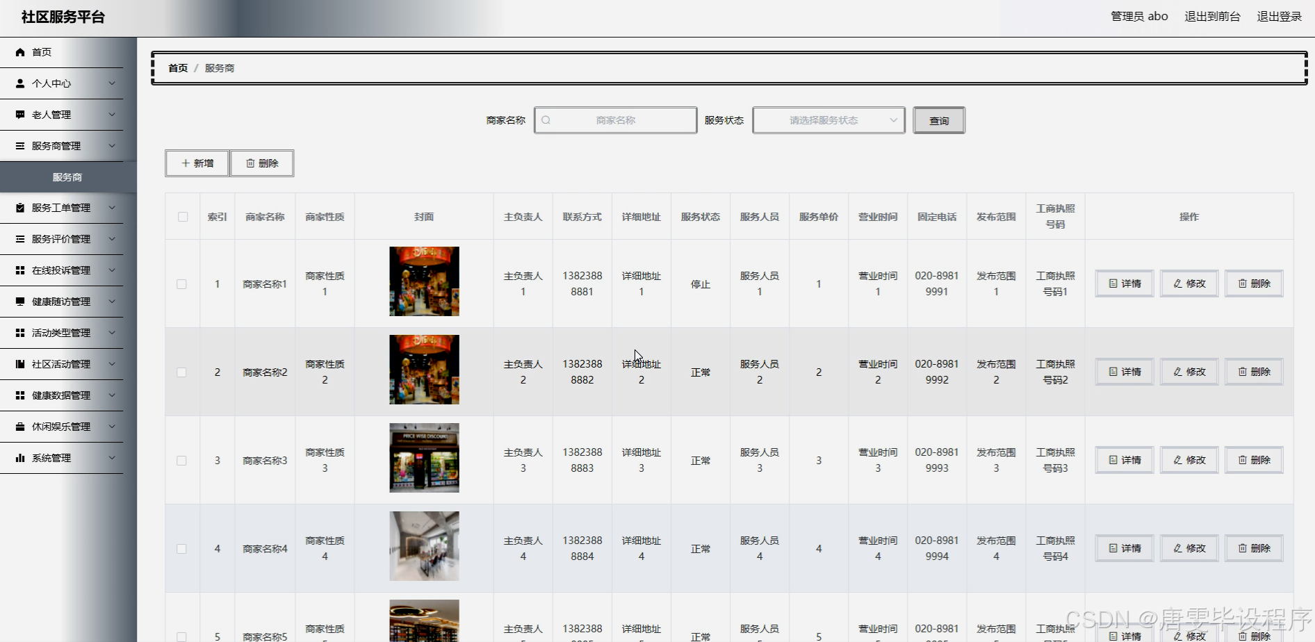Open 详情 for 商家名称2 row
The width and height of the screenshot is (1315, 642).
pyautogui.click(x=1125, y=372)
